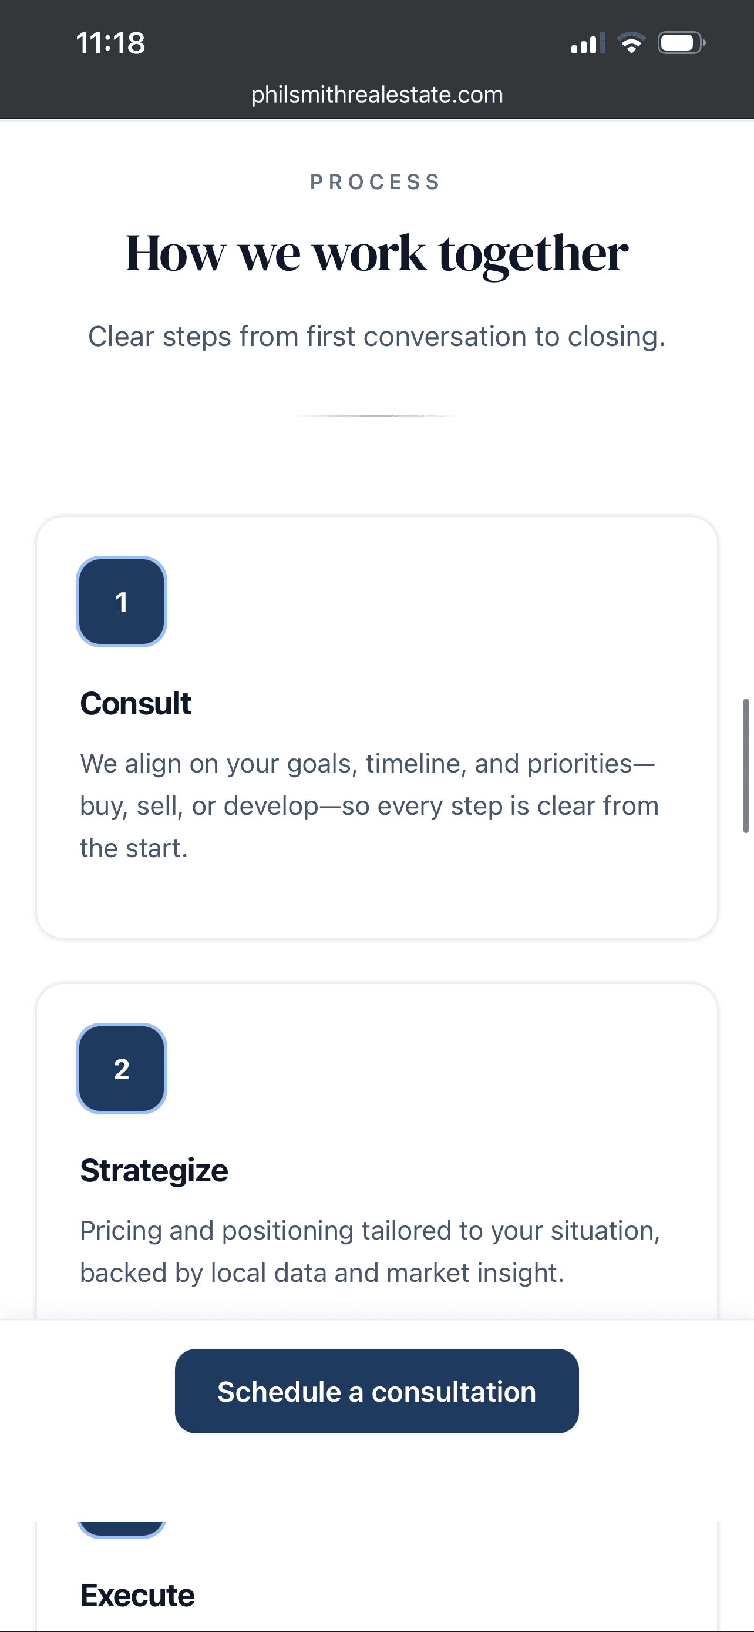Image resolution: width=754 pixels, height=1632 pixels.
Task: Tap the Execute heading text
Action: 137,1594
